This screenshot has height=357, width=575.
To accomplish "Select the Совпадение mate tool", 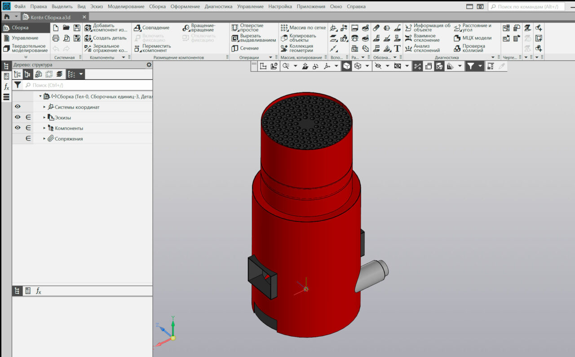I will click(155, 28).
